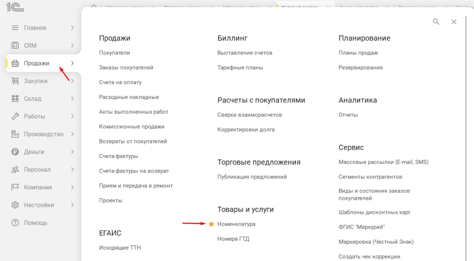Expand the Склад section chevron
474x261 pixels.
tap(72, 99)
